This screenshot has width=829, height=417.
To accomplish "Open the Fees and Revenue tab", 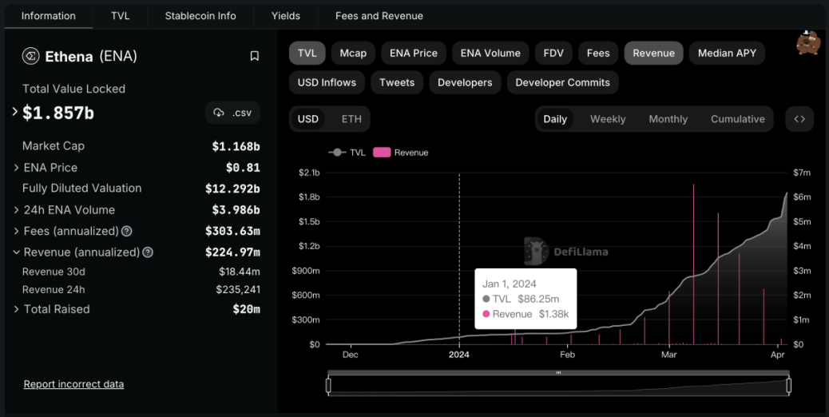I will [x=379, y=16].
